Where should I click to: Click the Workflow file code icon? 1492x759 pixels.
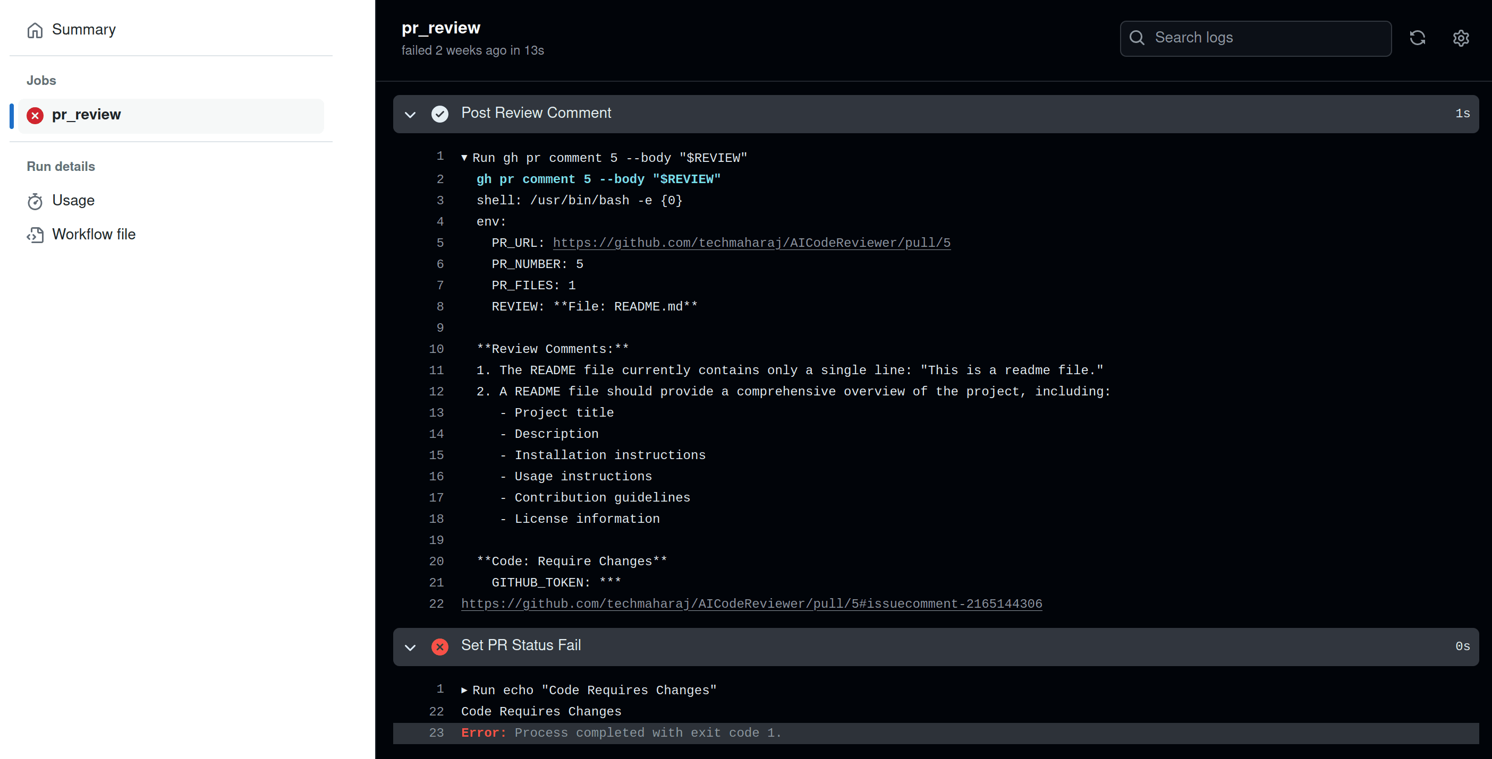(35, 235)
